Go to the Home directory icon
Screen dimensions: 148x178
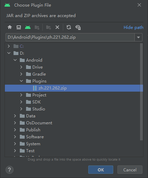(x=10, y=28)
